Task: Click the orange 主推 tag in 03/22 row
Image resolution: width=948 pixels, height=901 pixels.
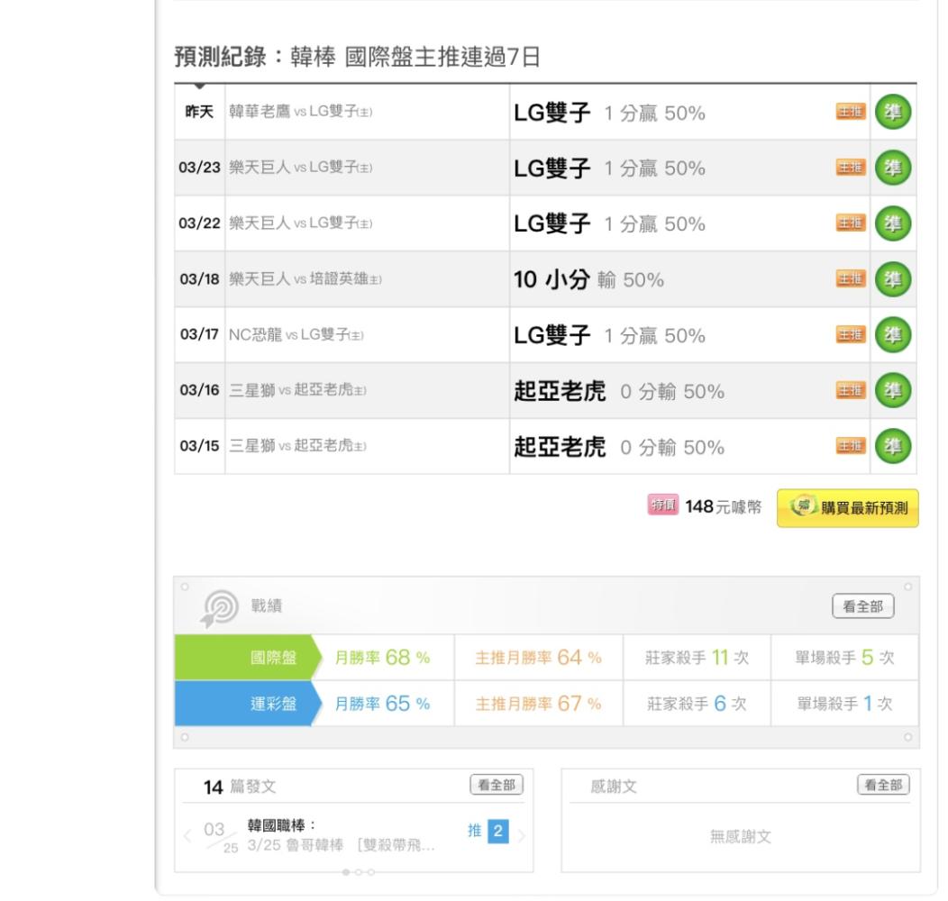Action: 851,223
